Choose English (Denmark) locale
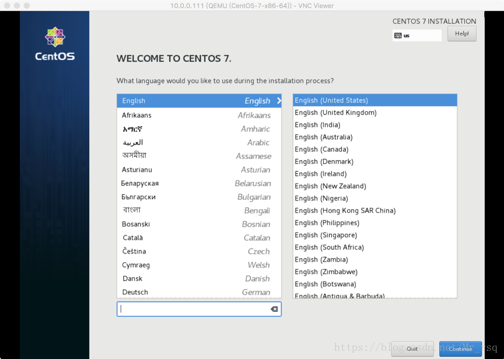Viewport: 504px width, 359px height. (374, 161)
